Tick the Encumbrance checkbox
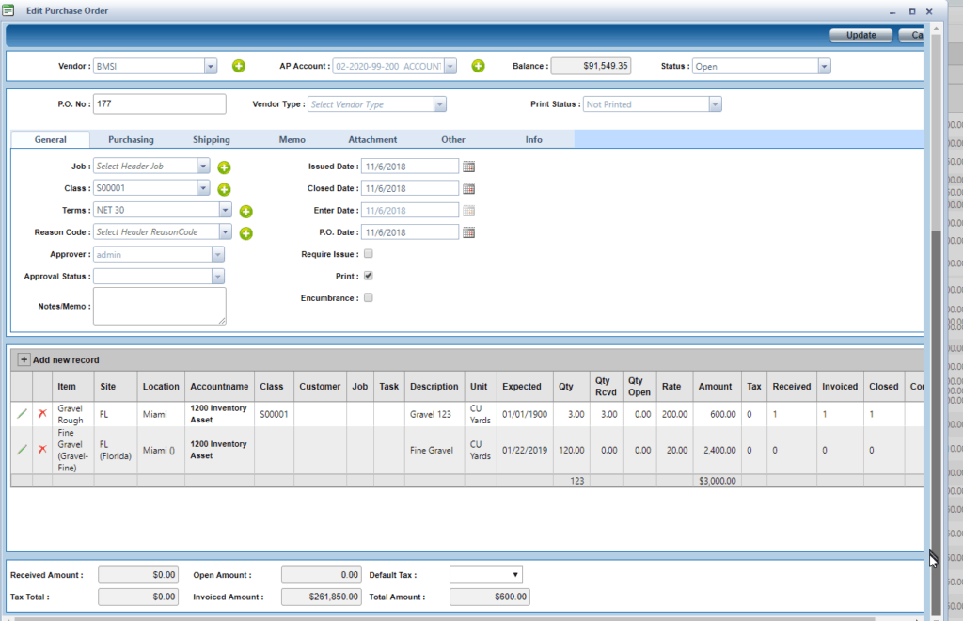Screen dimensions: 963x621 click(369, 298)
